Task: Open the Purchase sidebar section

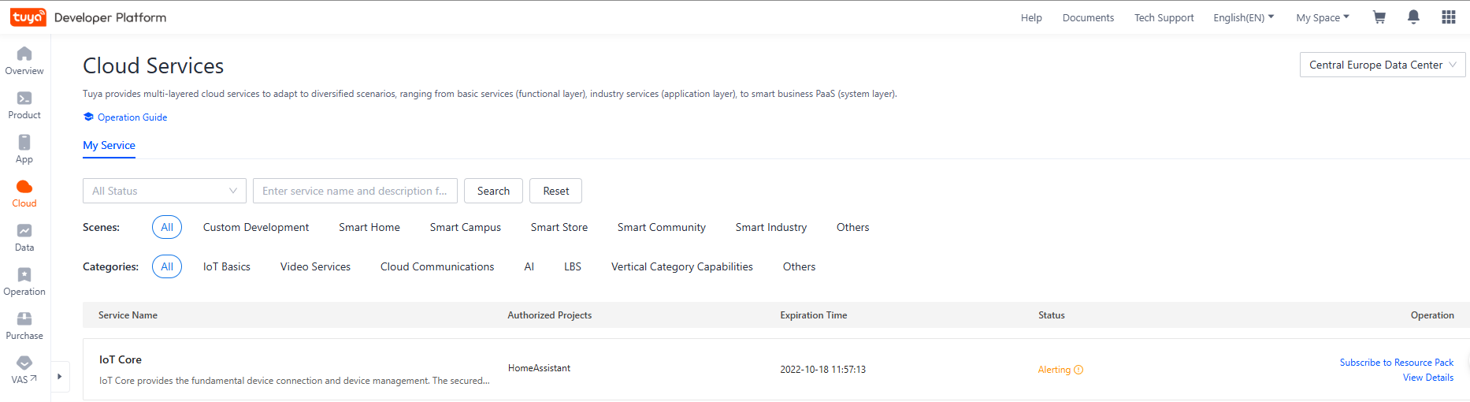Action: (x=24, y=326)
